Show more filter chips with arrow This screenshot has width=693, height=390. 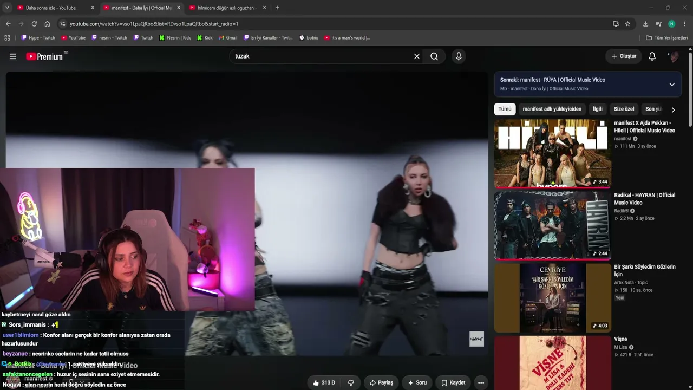[673, 109]
